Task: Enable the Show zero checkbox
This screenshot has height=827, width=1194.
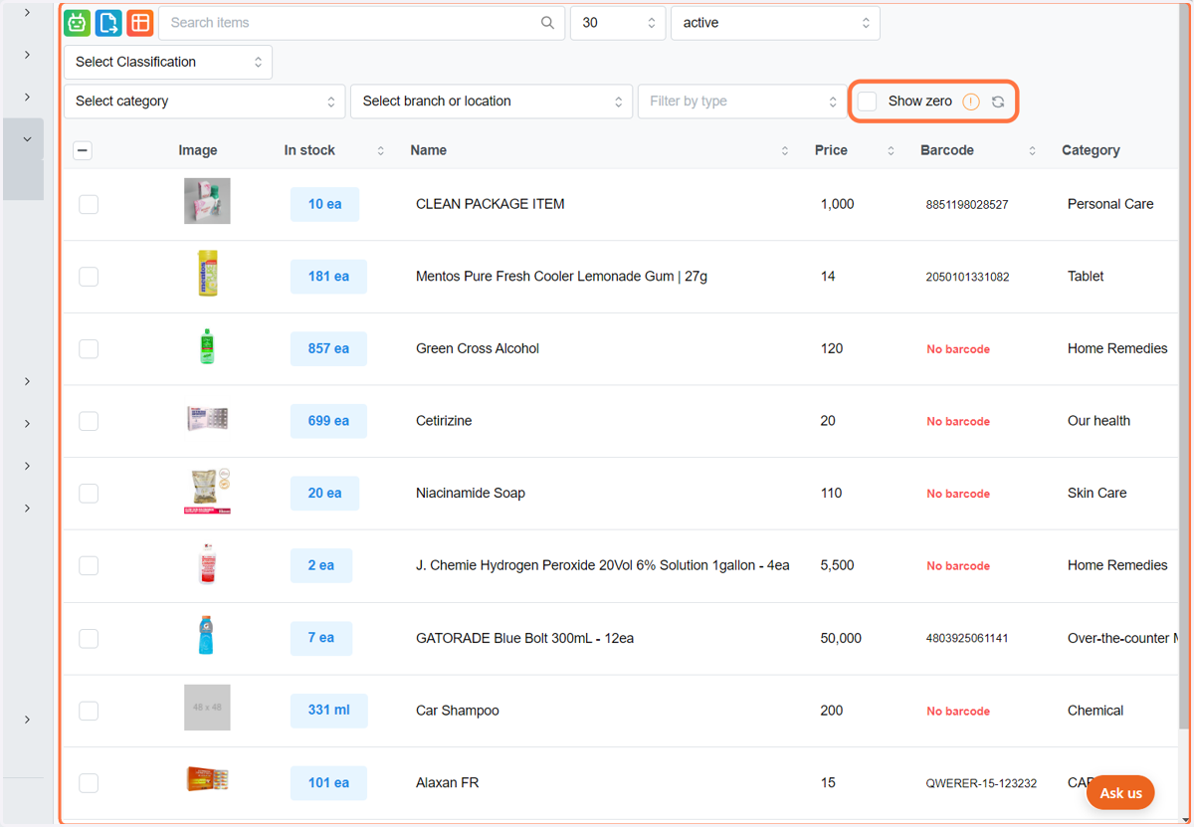Action: 868,102
